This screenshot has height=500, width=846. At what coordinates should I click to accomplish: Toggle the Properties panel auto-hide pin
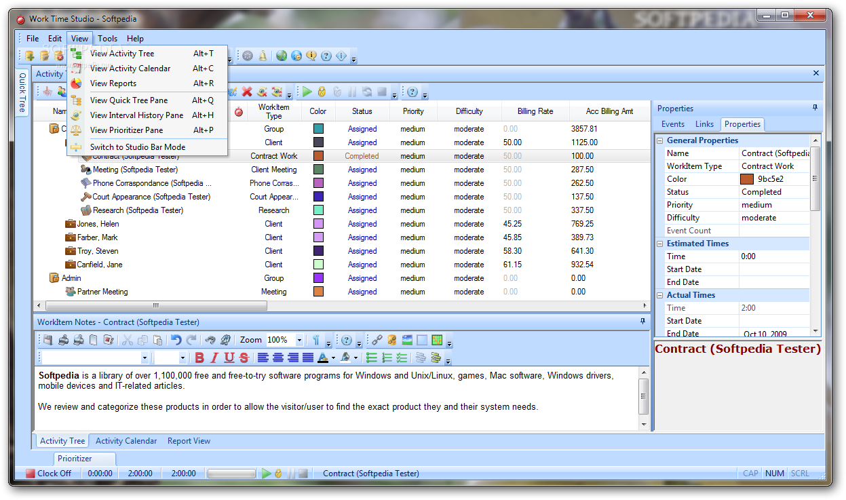tap(815, 108)
